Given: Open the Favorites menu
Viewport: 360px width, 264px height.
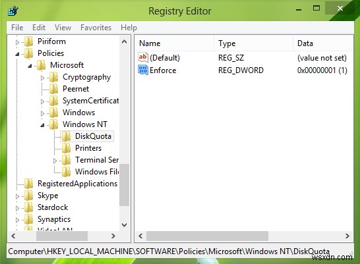Looking at the screenshot, I should 96,28.
